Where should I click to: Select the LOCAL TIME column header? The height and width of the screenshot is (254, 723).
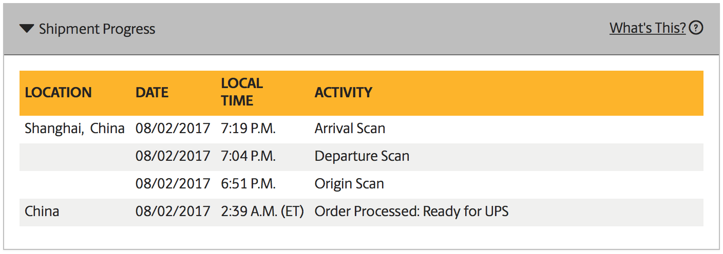[x=242, y=92]
